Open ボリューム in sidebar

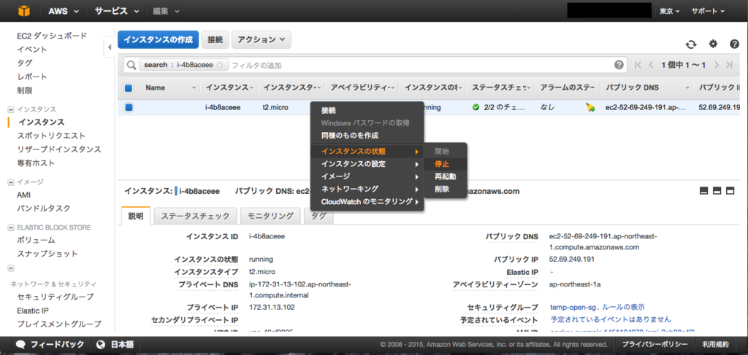point(36,241)
